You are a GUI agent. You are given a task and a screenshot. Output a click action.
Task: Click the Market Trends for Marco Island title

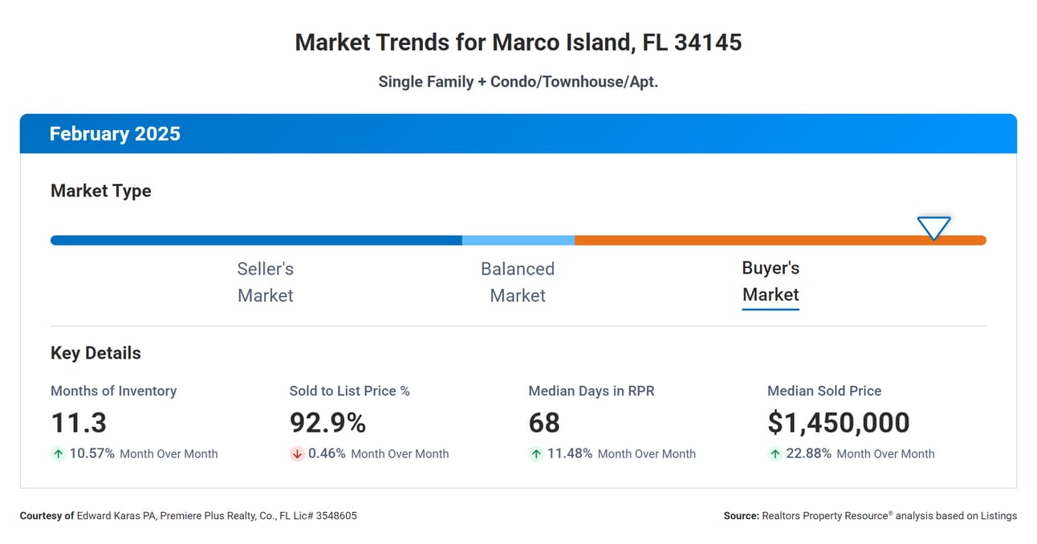[518, 43]
